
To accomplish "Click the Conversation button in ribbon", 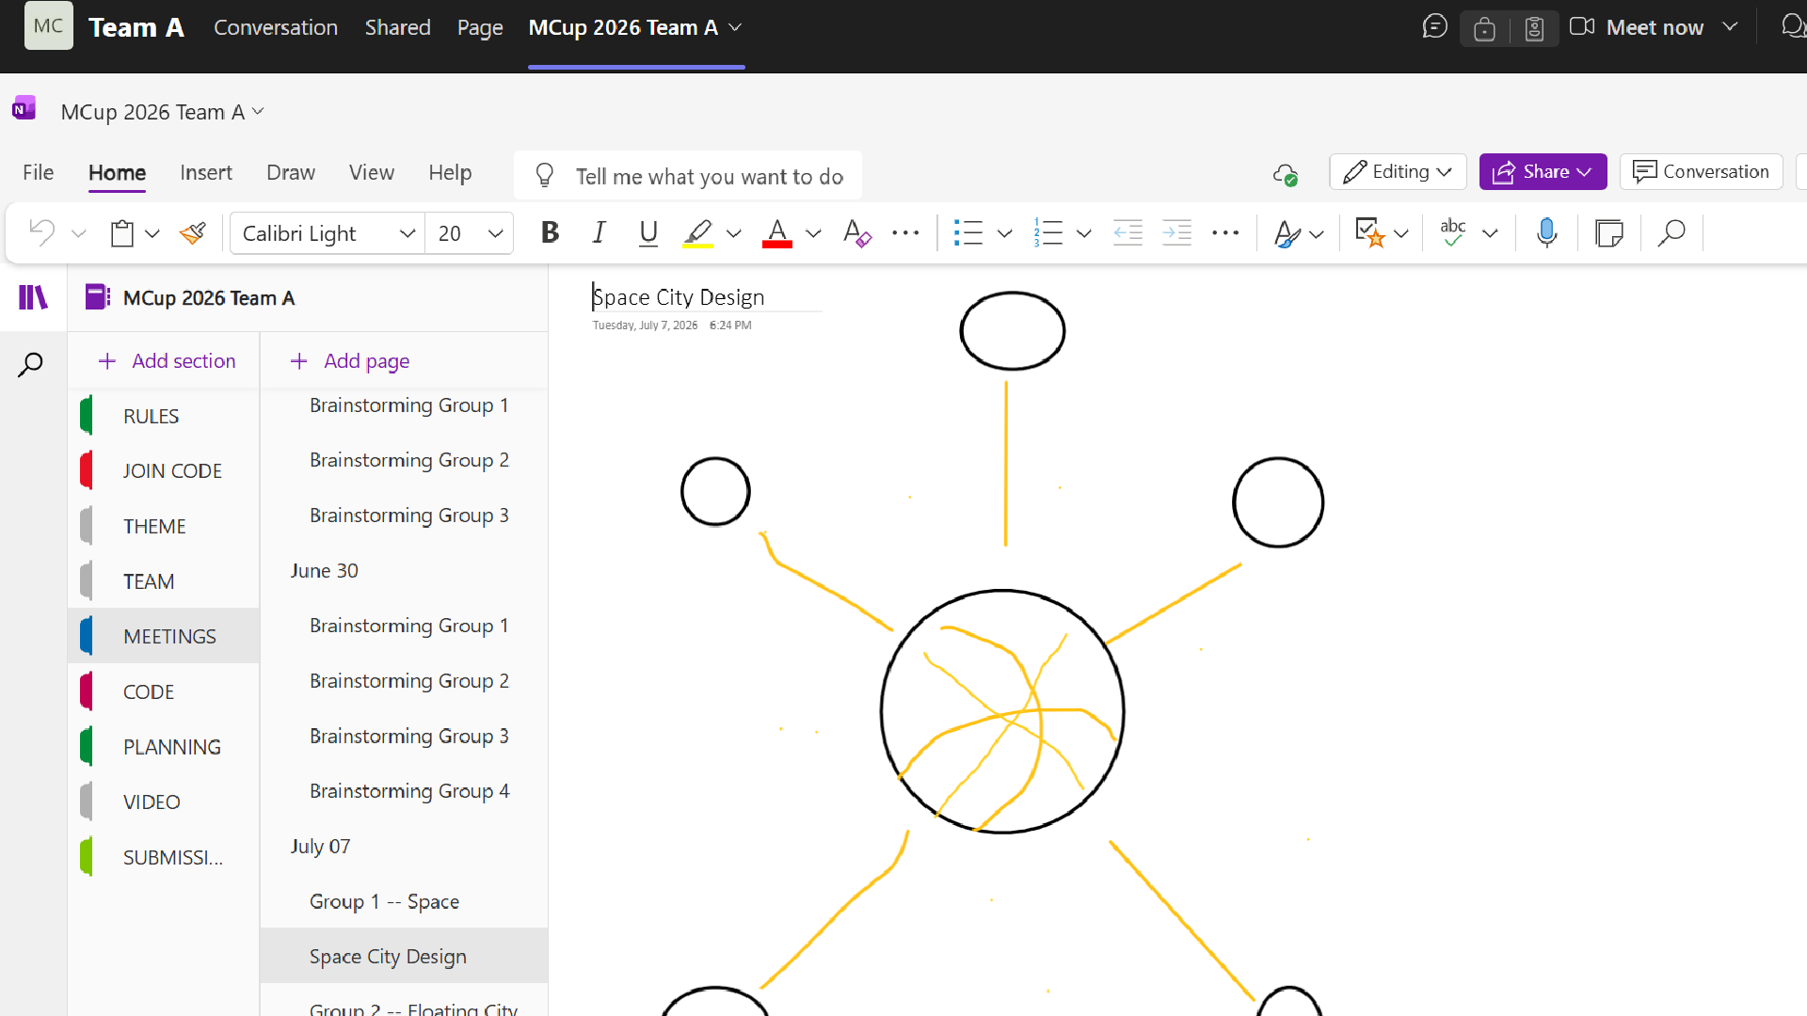I will tap(1702, 172).
